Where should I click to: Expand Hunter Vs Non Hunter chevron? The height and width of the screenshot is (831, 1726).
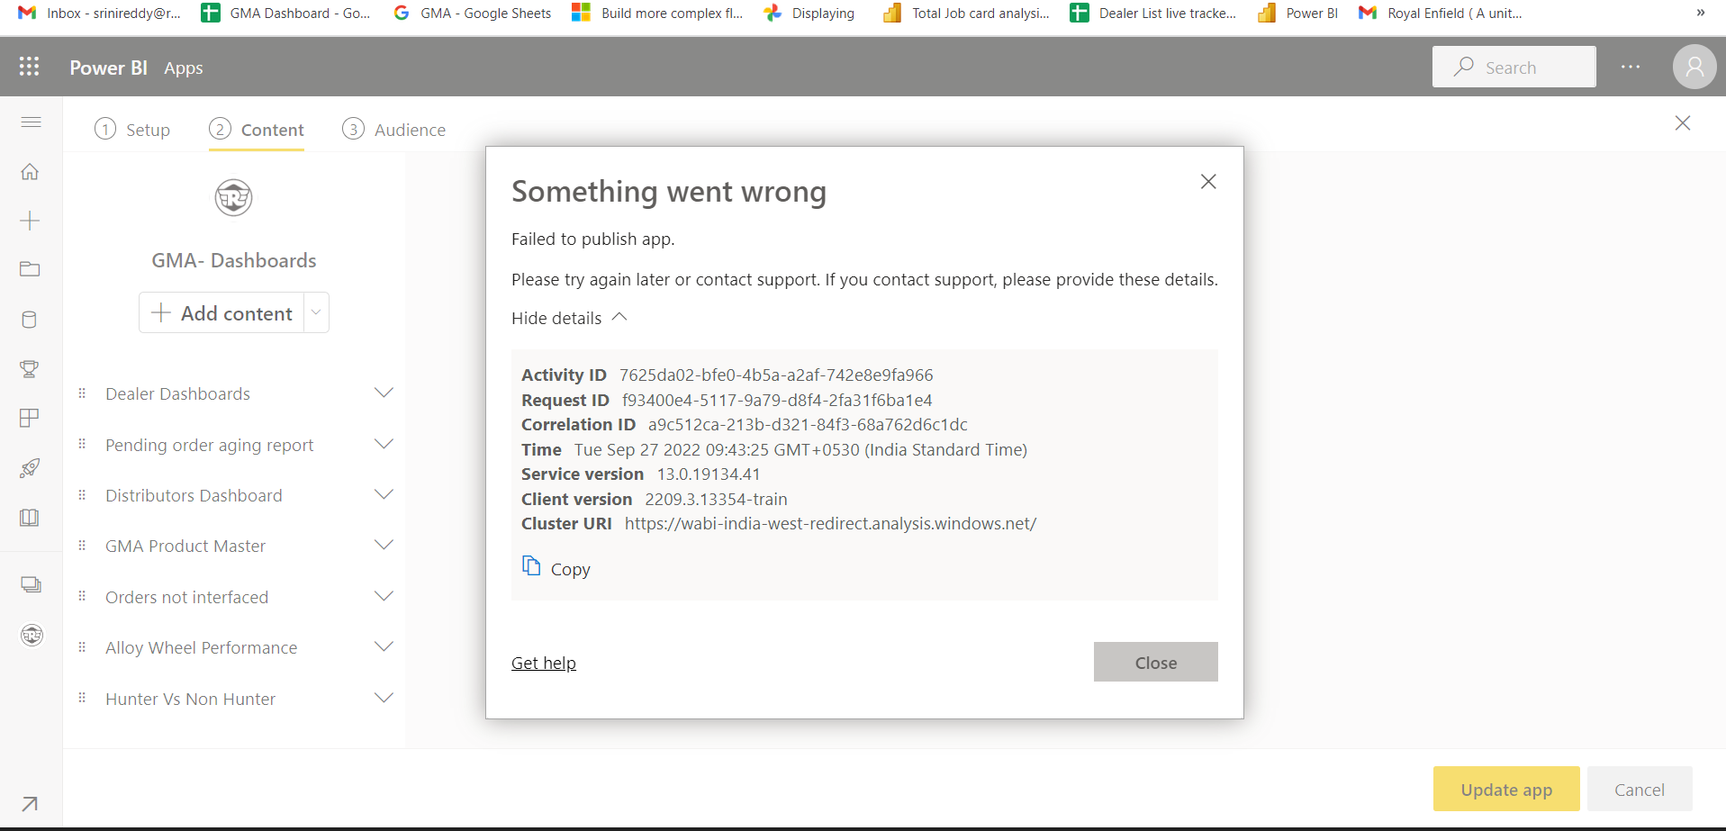coord(384,698)
